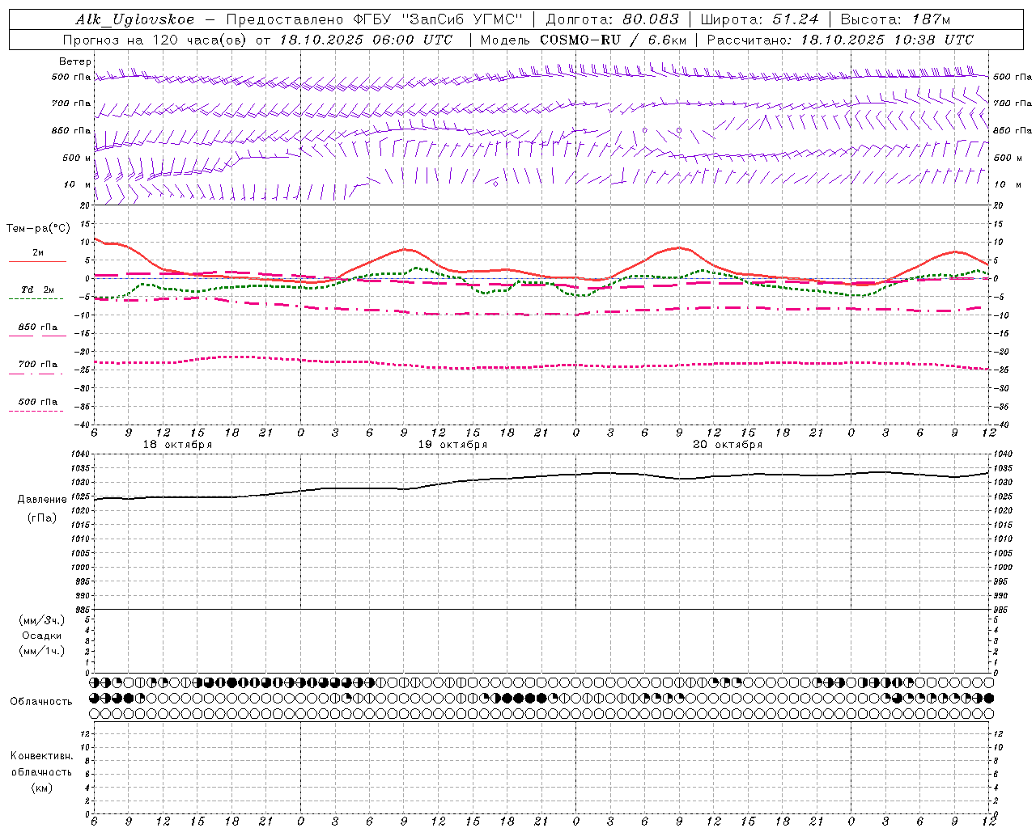Click the Тем-ра(°C) panel label
Viewport: 1036px width, 828px height.
[38, 229]
